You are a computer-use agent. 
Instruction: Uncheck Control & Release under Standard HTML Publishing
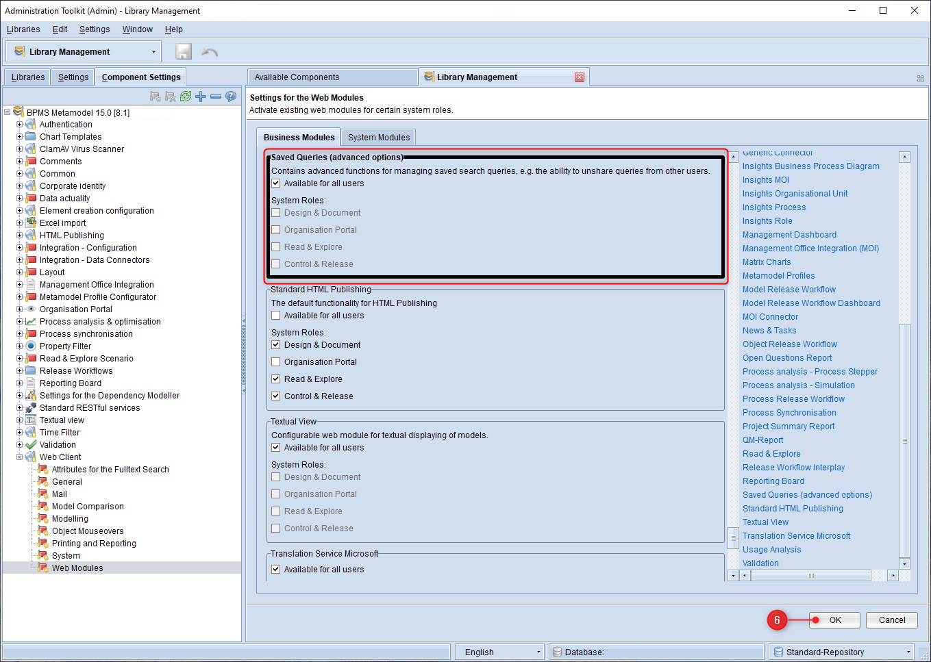pyautogui.click(x=276, y=396)
